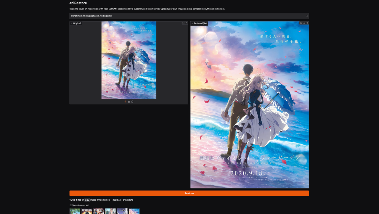Select the sixth sample cover thumbnail
This screenshot has height=214, width=379.
(x=134, y=211)
